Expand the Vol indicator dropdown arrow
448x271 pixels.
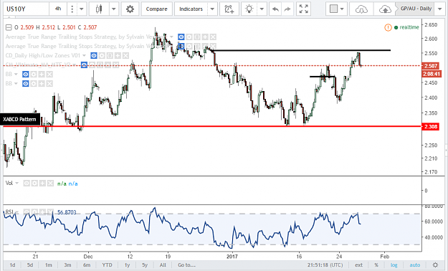pyautogui.click(x=17, y=184)
